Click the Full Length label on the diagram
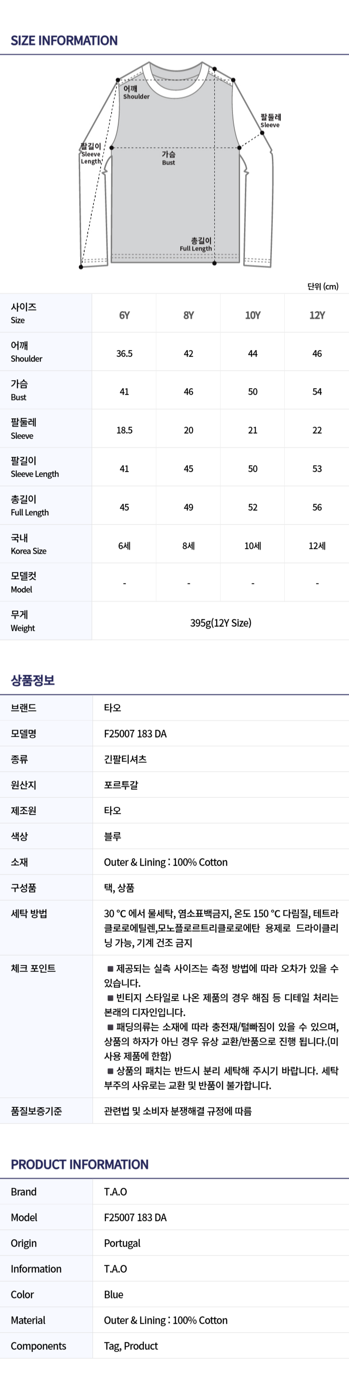349x1388 pixels. (x=197, y=245)
